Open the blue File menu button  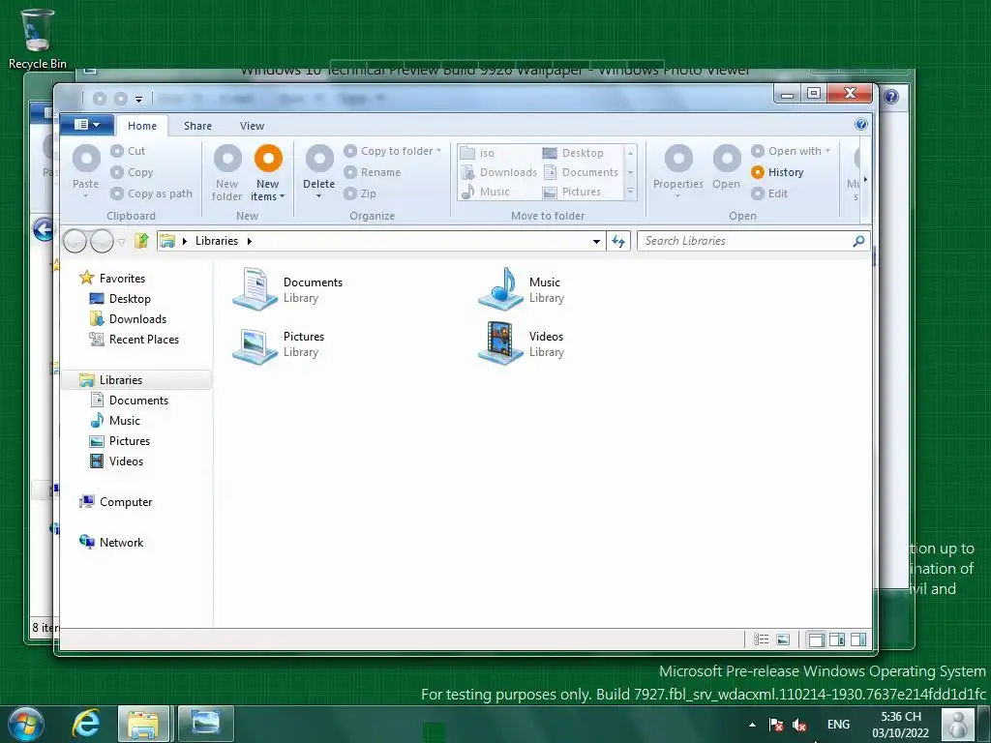(x=86, y=125)
